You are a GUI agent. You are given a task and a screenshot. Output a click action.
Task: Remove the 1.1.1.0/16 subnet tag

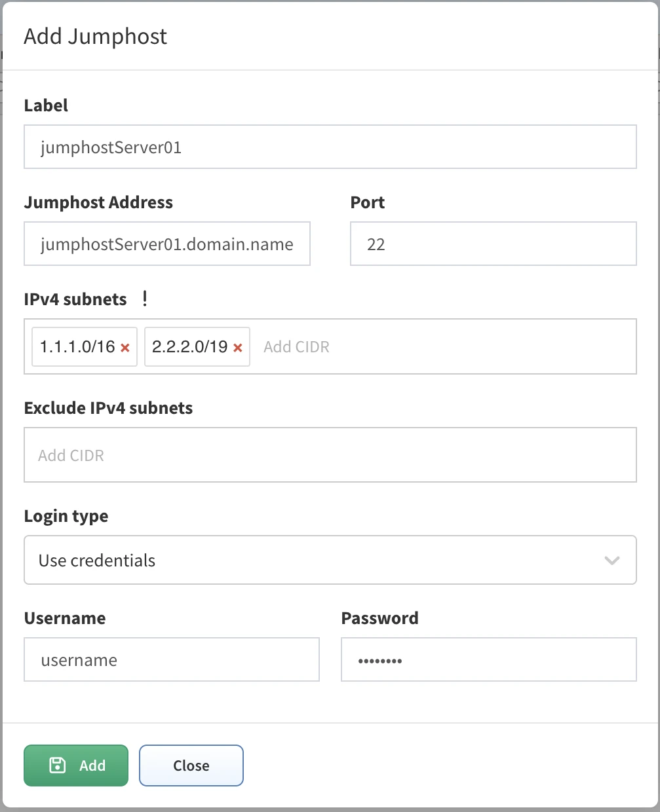coord(125,348)
